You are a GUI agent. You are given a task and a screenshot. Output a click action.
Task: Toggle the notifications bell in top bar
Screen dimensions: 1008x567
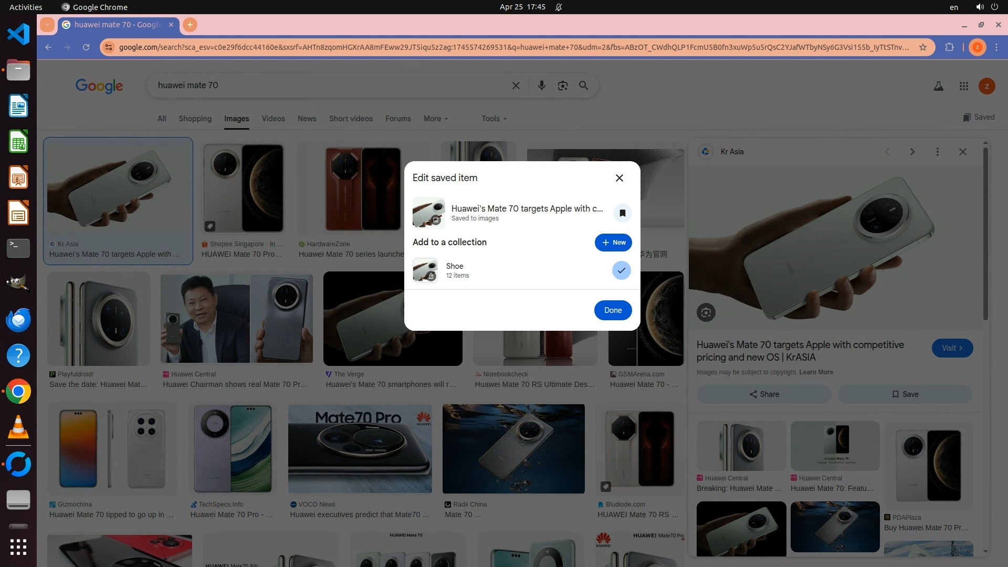coord(559,7)
